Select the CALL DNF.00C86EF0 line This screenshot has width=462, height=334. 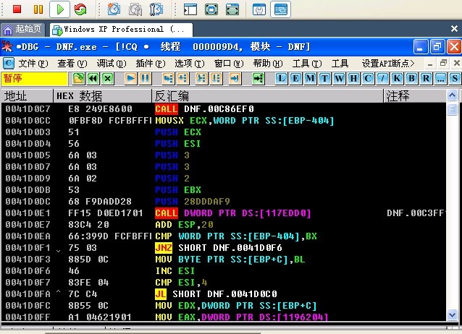point(223,109)
